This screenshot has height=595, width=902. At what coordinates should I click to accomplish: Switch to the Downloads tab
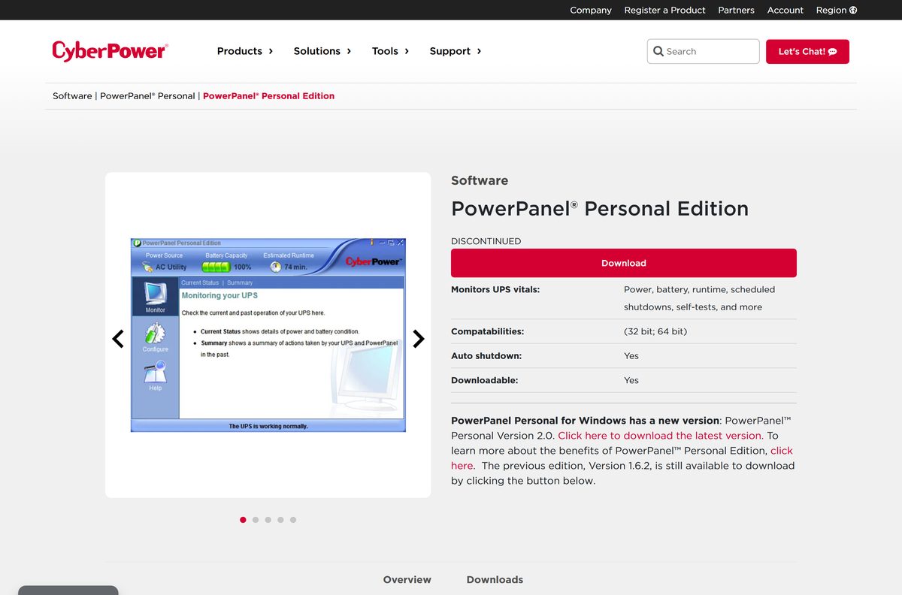(495, 580)
